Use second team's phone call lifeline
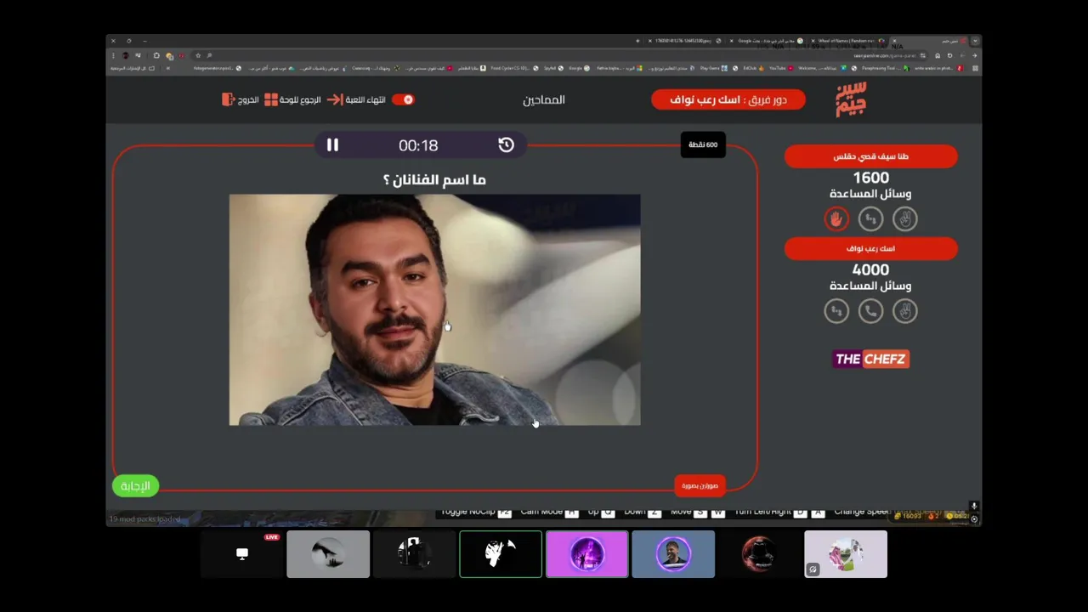 (x=870, y=311)
